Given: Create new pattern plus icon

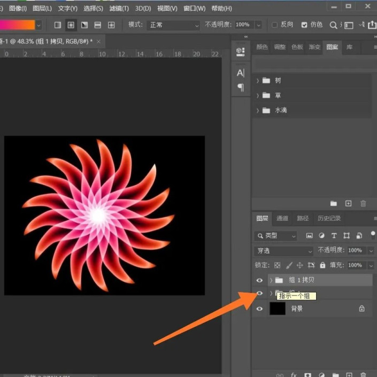Looking at the screenshot, I should point(348,204).
